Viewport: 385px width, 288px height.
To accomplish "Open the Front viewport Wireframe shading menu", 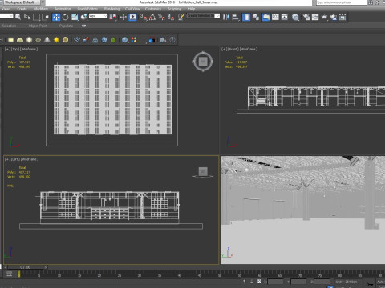I will coord(249,50).
